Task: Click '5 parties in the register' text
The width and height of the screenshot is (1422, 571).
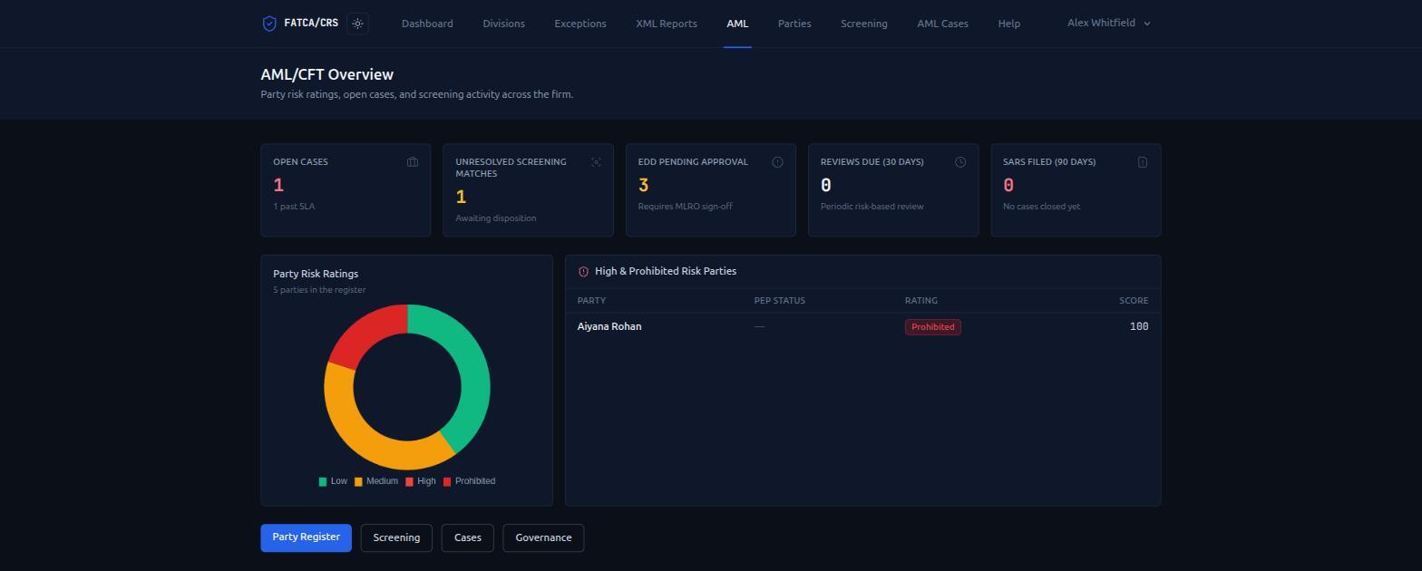Action: 319,290
